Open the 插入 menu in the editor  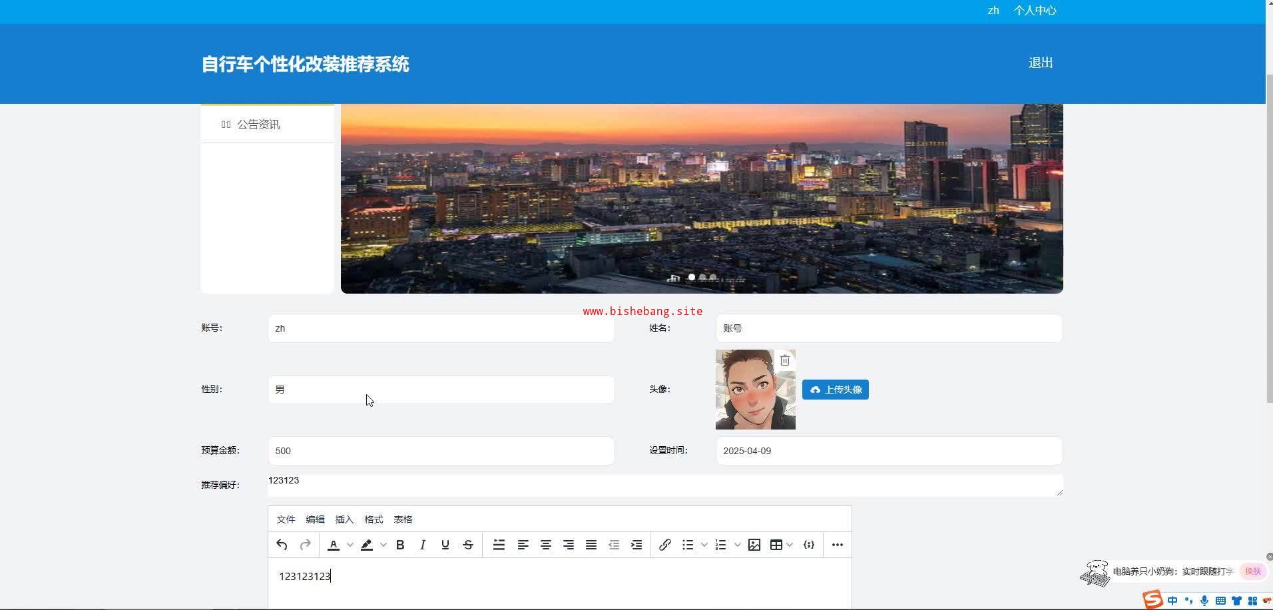point(344,519)
